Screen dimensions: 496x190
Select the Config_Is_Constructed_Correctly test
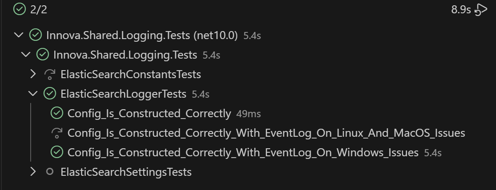(x=149, y=113)
